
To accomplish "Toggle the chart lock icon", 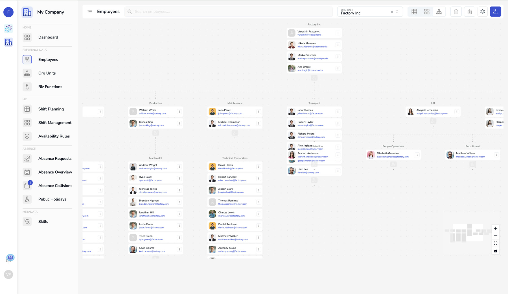I will pos(495,251).
